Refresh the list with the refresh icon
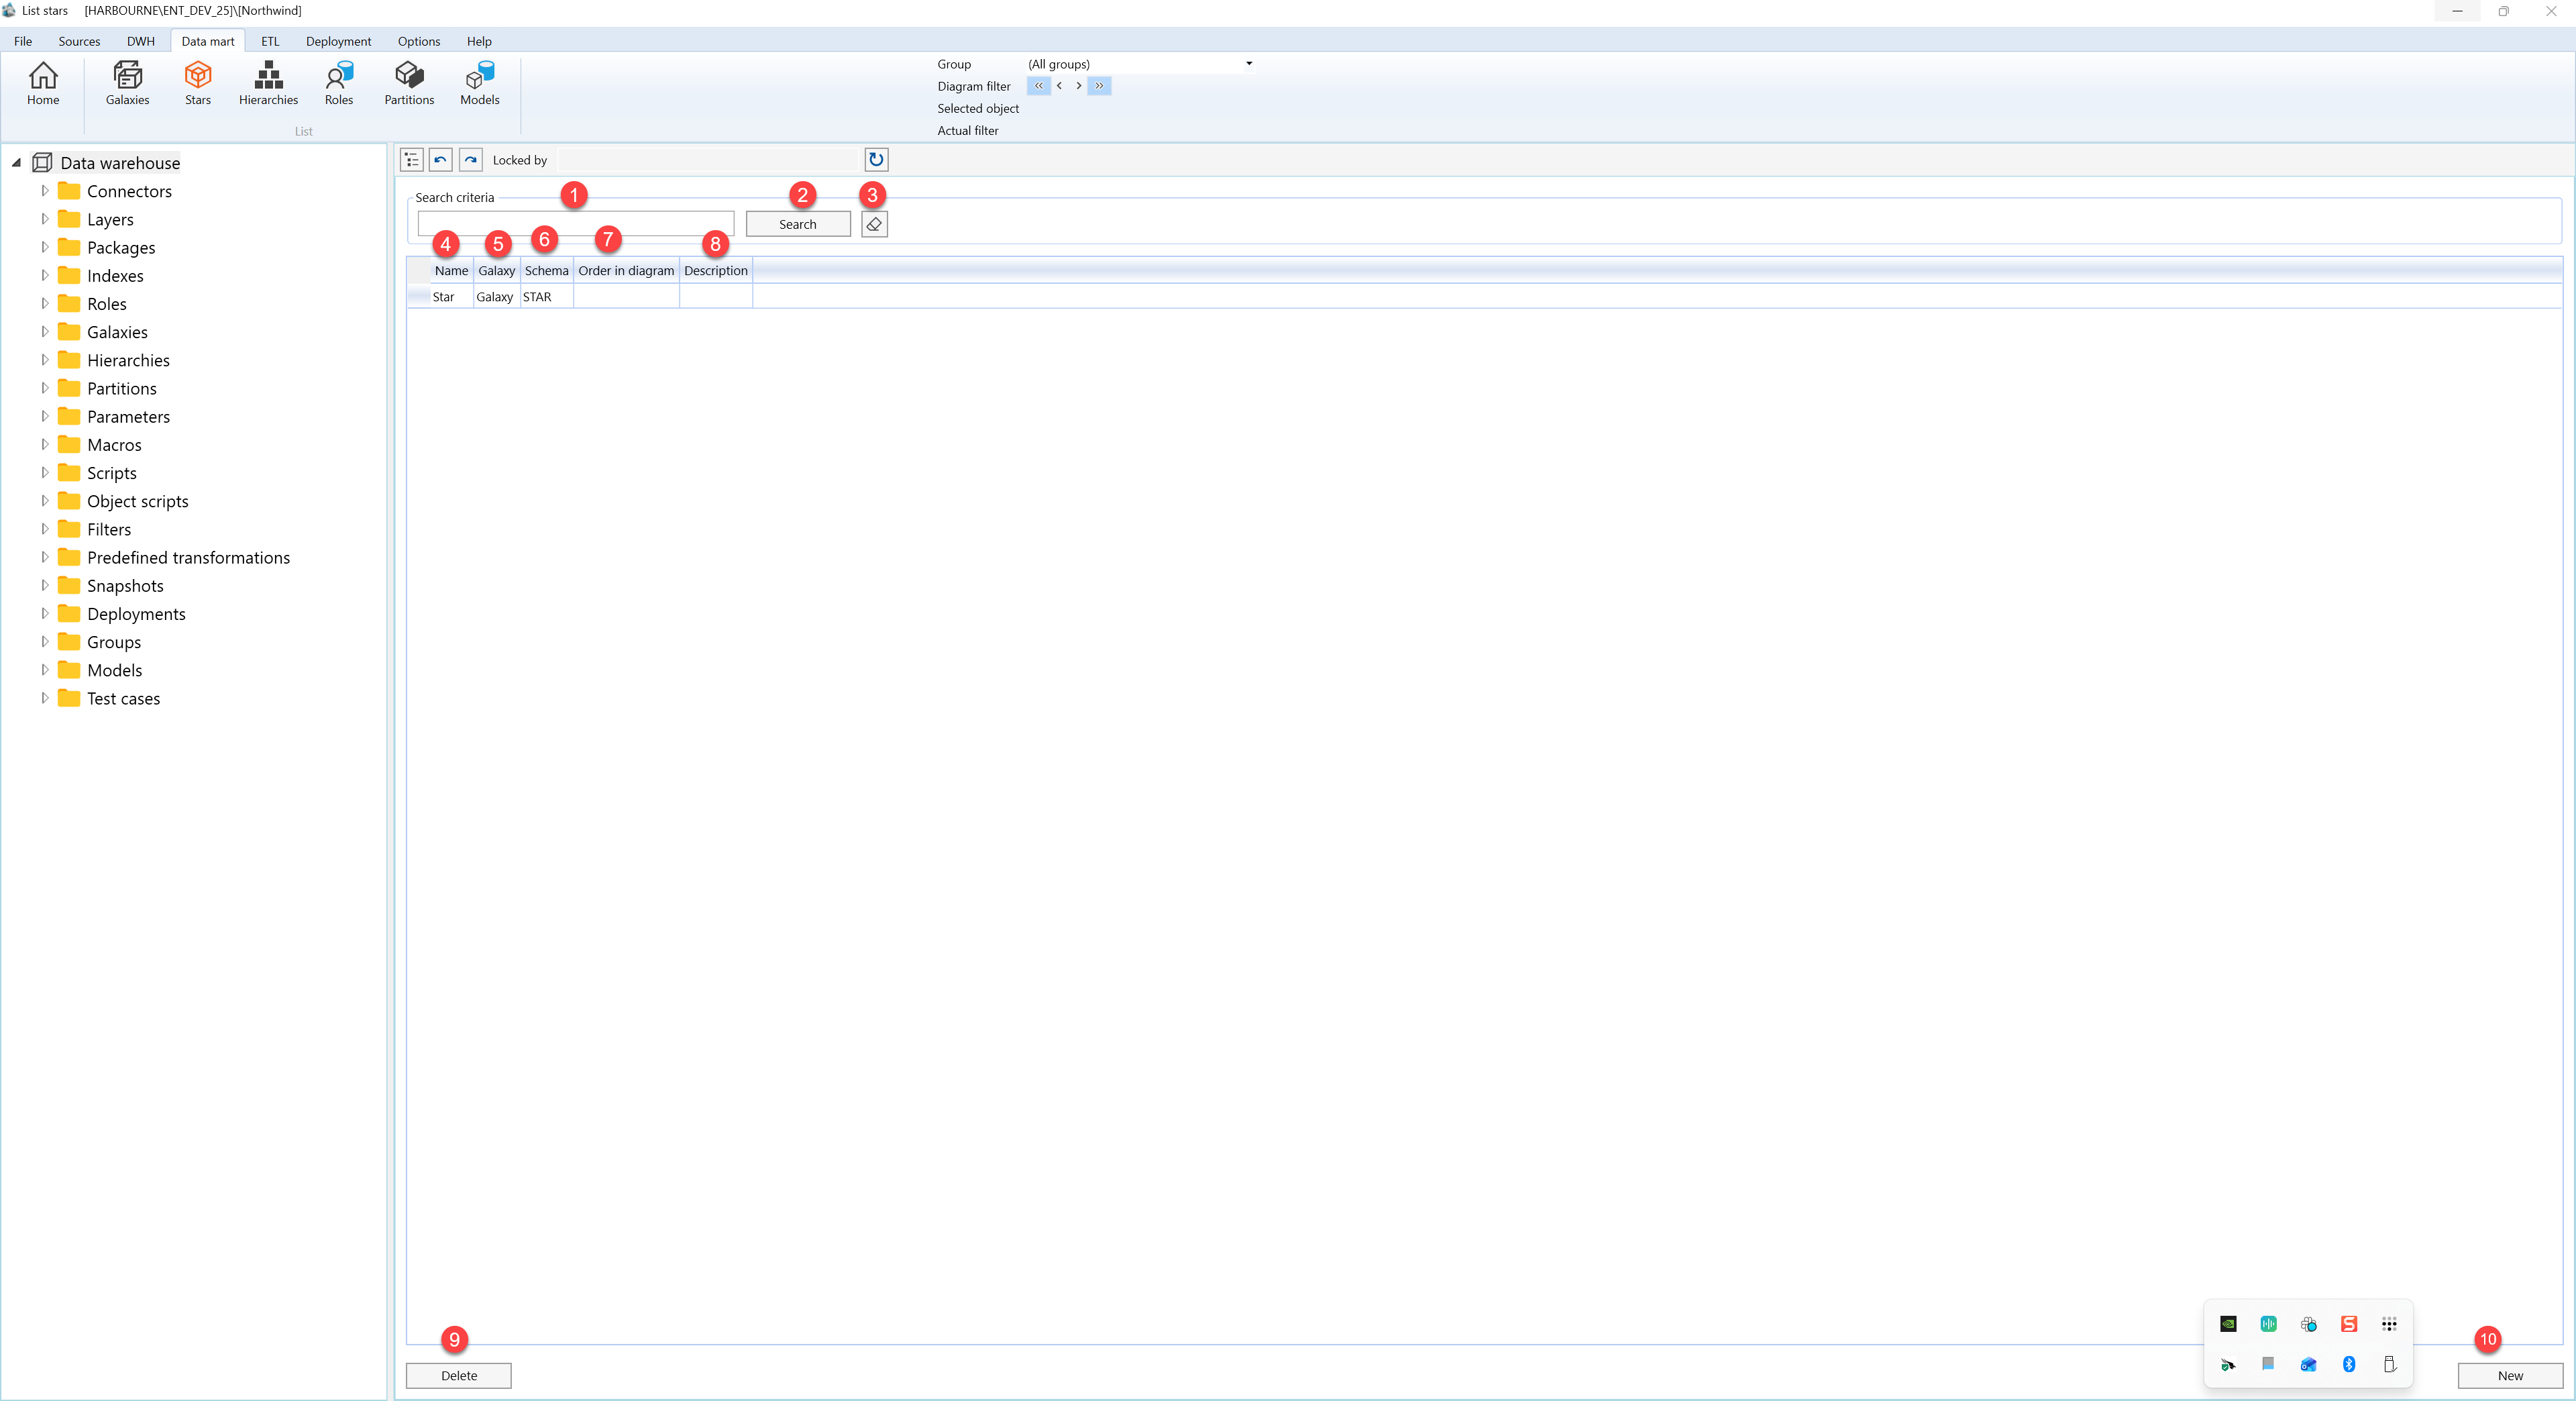The width and height of the screenshot is (2576, 1401). [876, 160]
